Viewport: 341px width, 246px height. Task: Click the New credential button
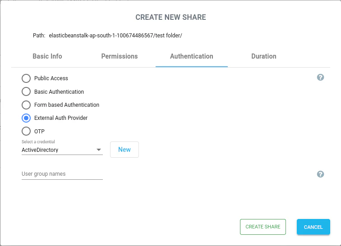click(124, 150)
